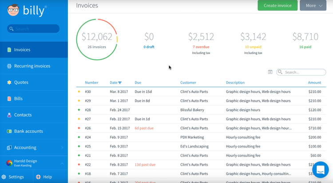Open Settings from the sidebar footer
The image size is (333, 183).
click(16, 177)
